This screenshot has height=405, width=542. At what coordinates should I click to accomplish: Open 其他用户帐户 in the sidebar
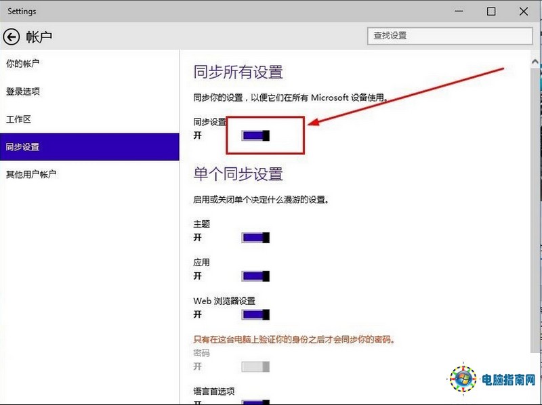tap(90, 175)
